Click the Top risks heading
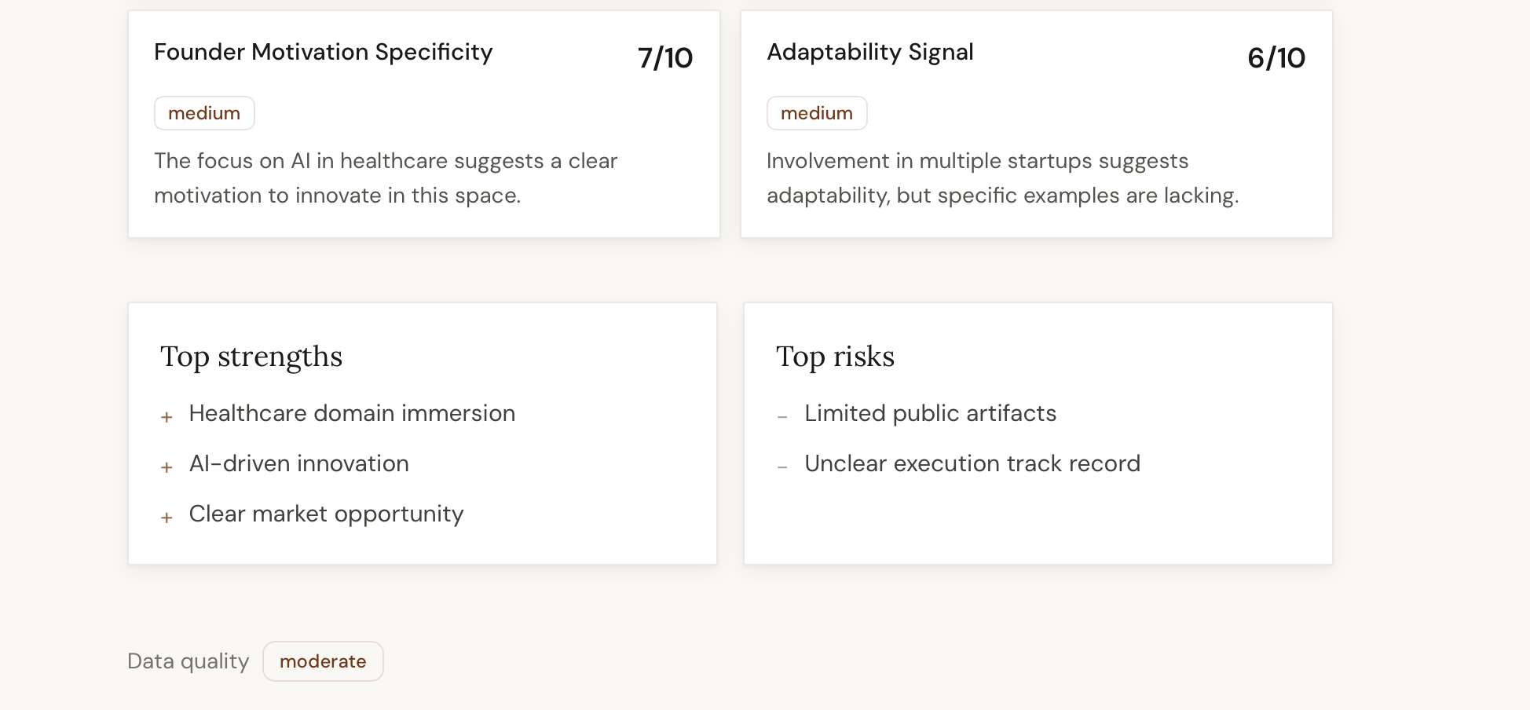1530x710 pixels. coord(835,357)
